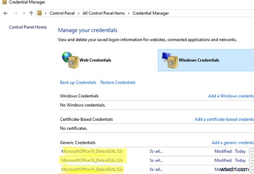
Task: Click first row's 5c-a4... text
Action: point(156,151)
